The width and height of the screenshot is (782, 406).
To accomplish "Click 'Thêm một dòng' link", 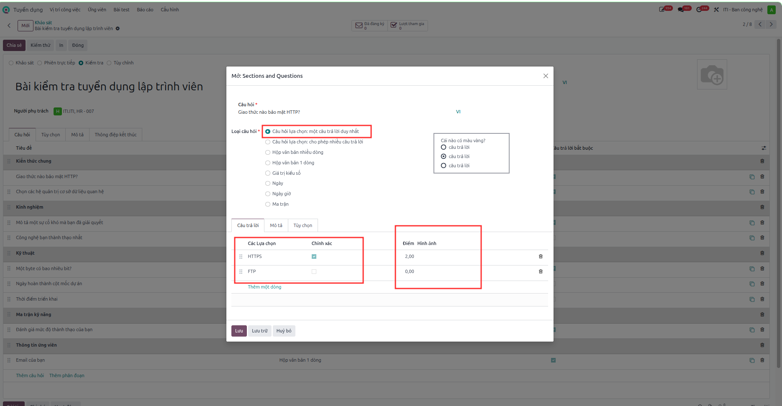I will pos(264,287).
